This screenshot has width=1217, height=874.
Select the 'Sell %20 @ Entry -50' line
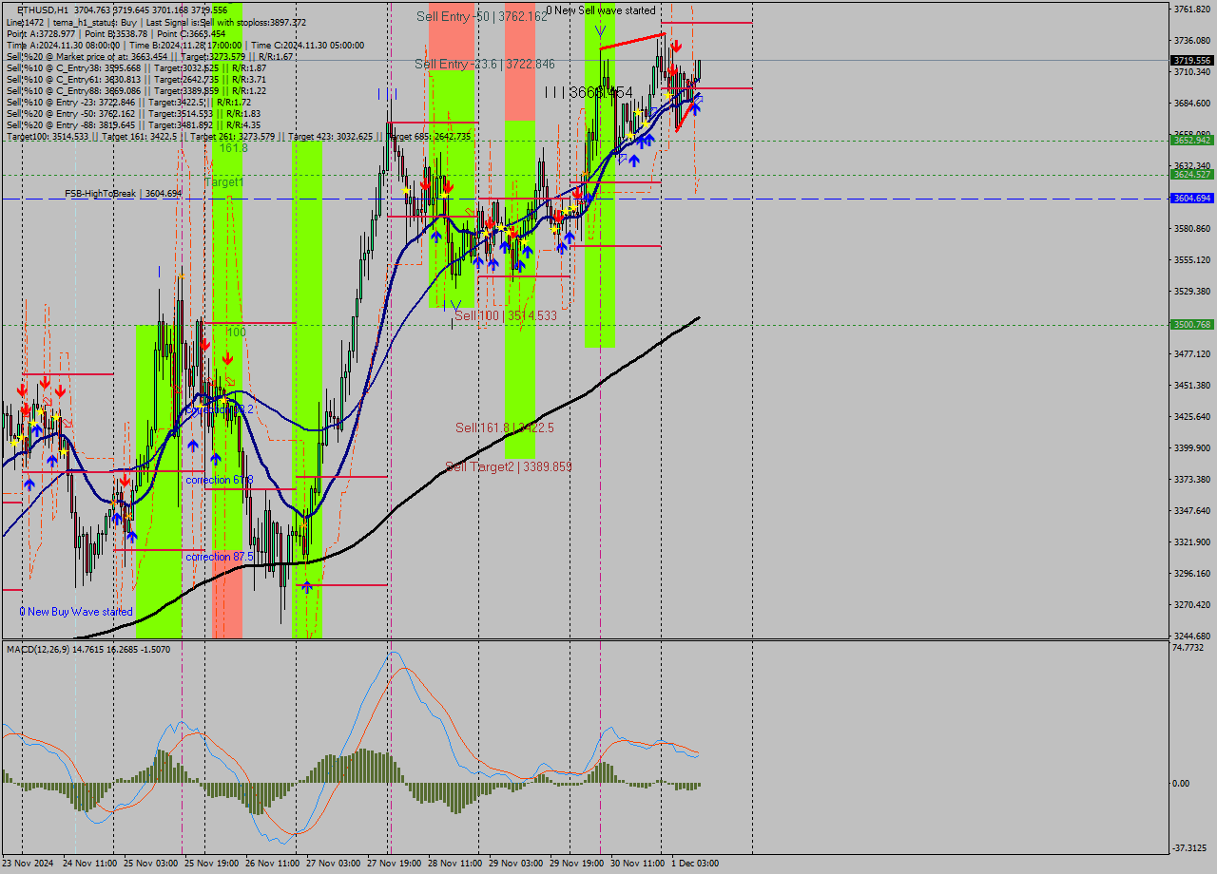(133, 113)
